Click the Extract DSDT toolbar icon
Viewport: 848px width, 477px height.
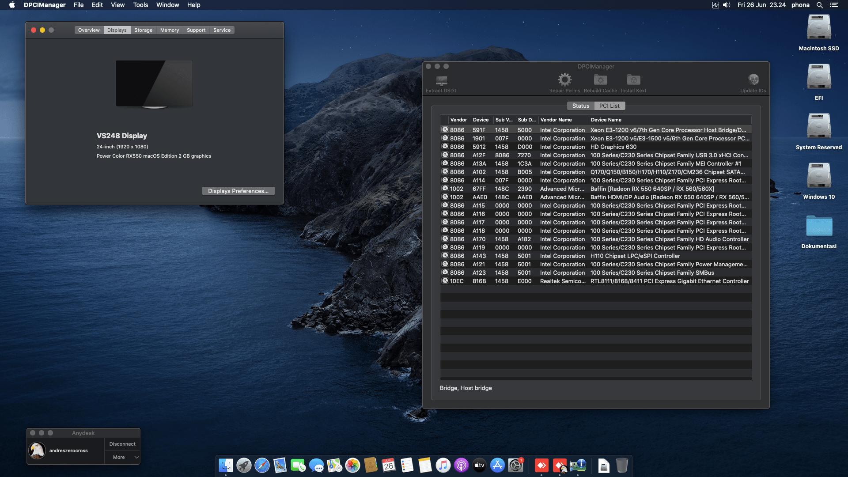click(x=440, y=82)
